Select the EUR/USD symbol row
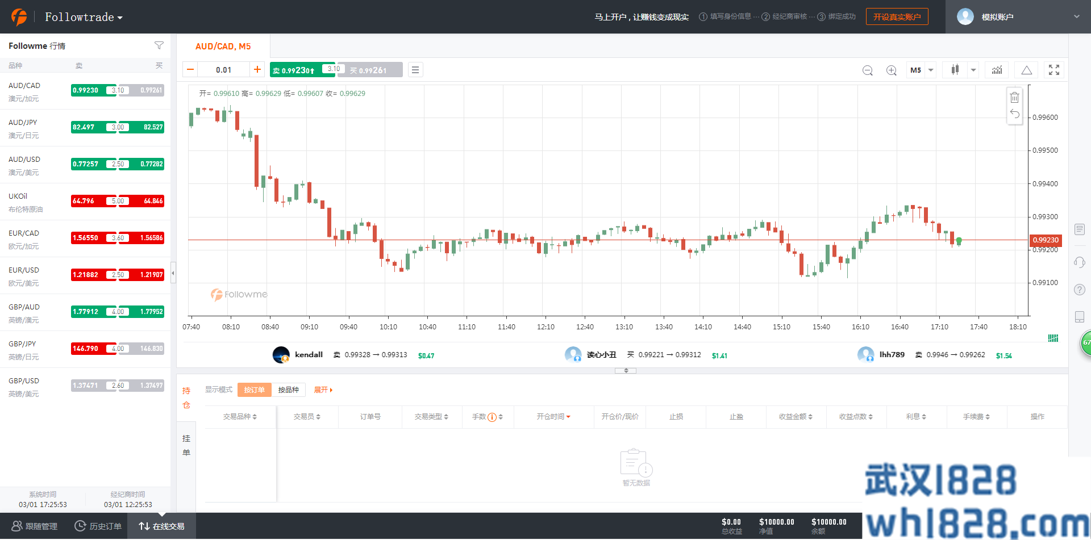 tap(85, 275)
